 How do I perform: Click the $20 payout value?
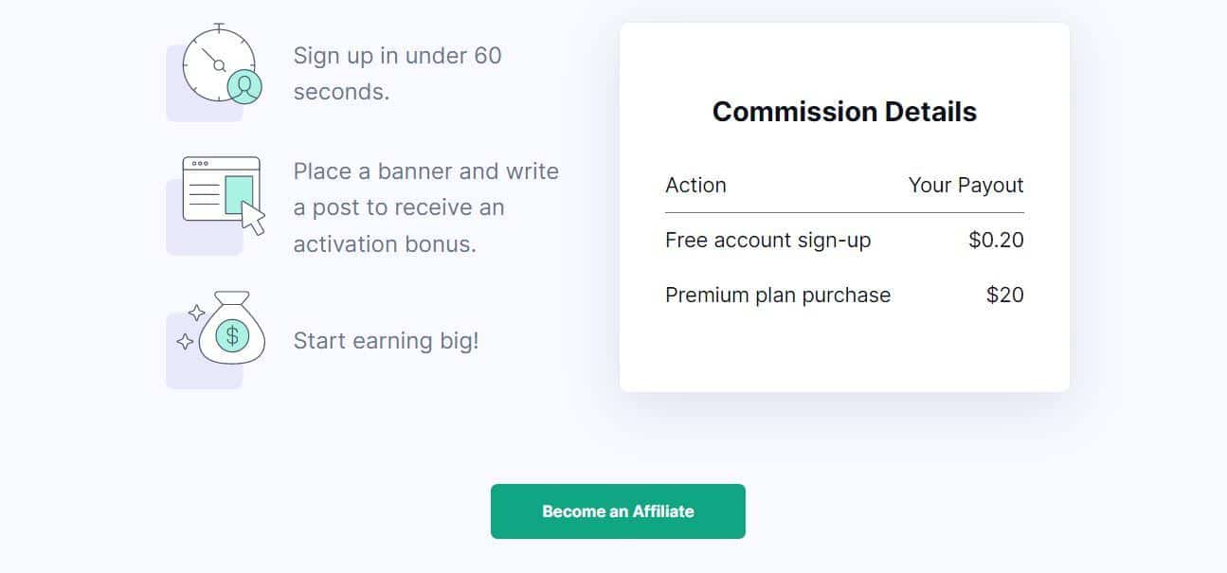click(1004, 295)
